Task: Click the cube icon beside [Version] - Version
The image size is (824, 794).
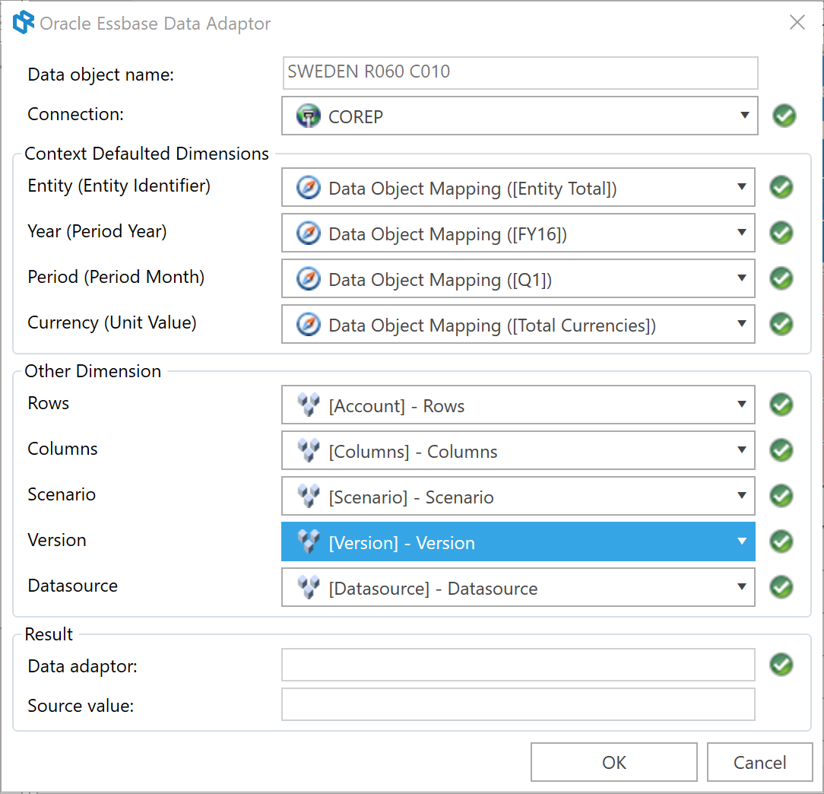Action: pyautogui.click(x=309, y=542)
